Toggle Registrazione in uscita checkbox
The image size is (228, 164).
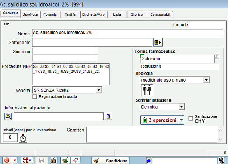pyautogui.click(x=35, y=97)
